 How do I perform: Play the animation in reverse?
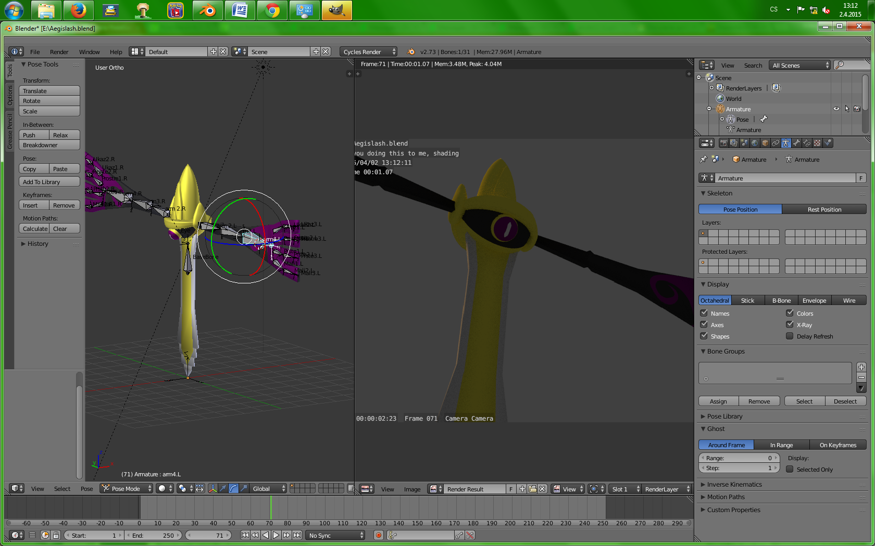[x=266, y=535]
